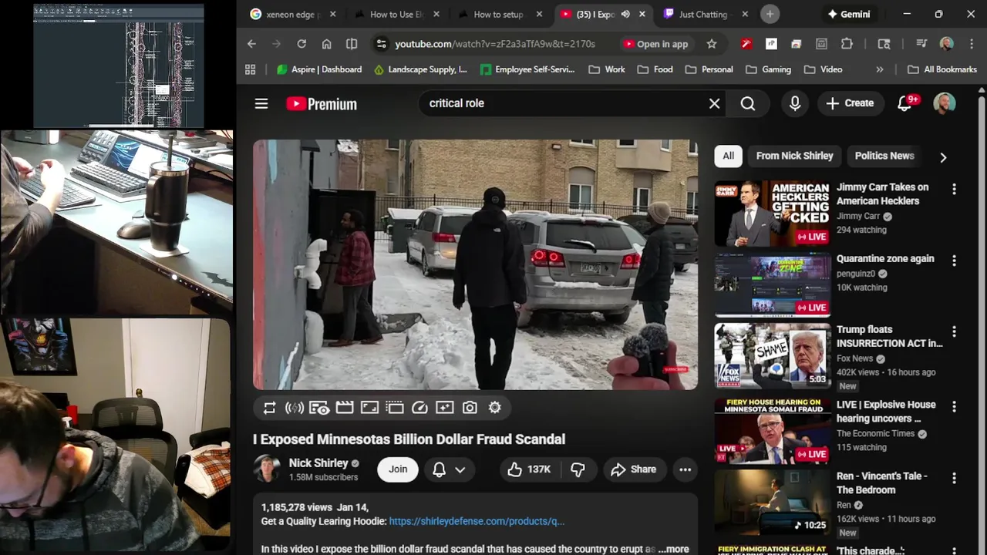
Task: Take a screenshot with the camera icon
Action: 470,408
